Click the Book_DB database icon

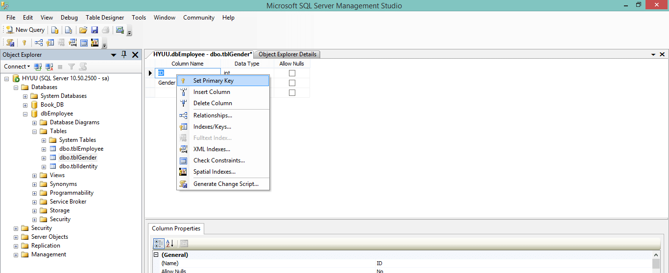[35, 105]
